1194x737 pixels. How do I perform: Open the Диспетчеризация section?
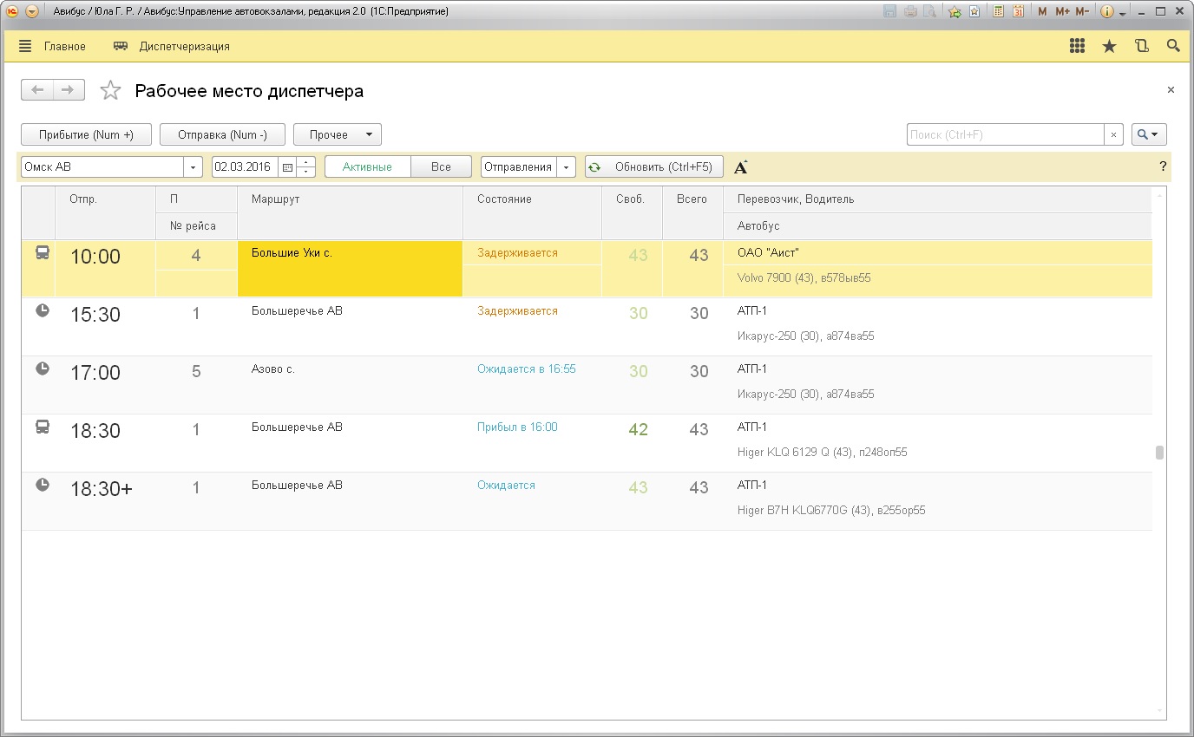[172, 47]
